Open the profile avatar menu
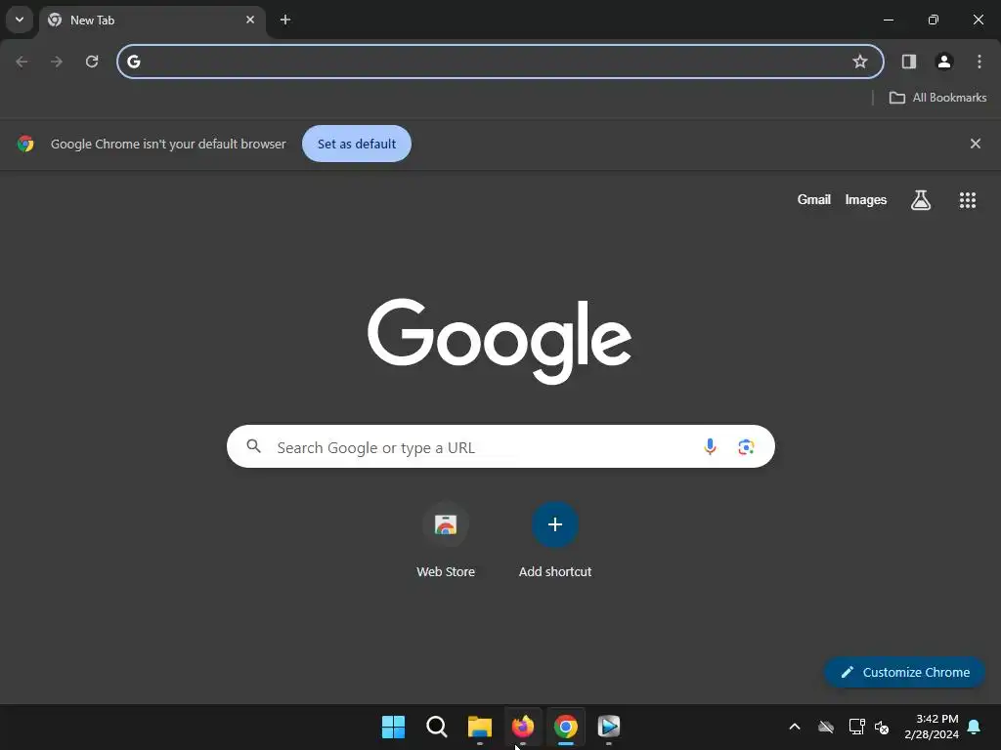 944,62
